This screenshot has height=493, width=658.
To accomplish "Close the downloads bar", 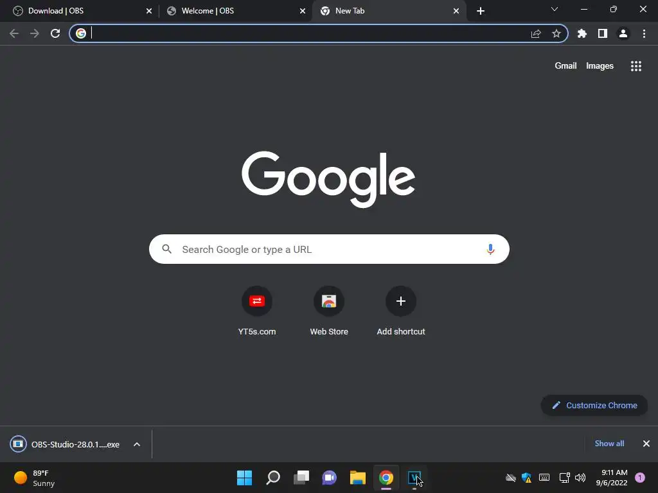I will (646, 444).
